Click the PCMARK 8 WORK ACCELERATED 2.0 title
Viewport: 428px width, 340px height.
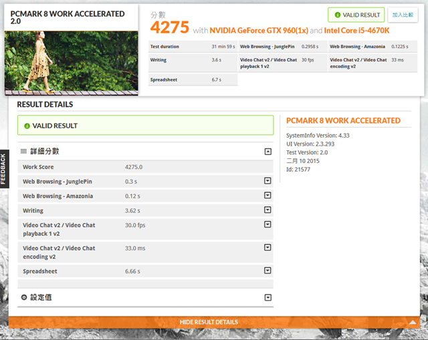coord(68,17)
